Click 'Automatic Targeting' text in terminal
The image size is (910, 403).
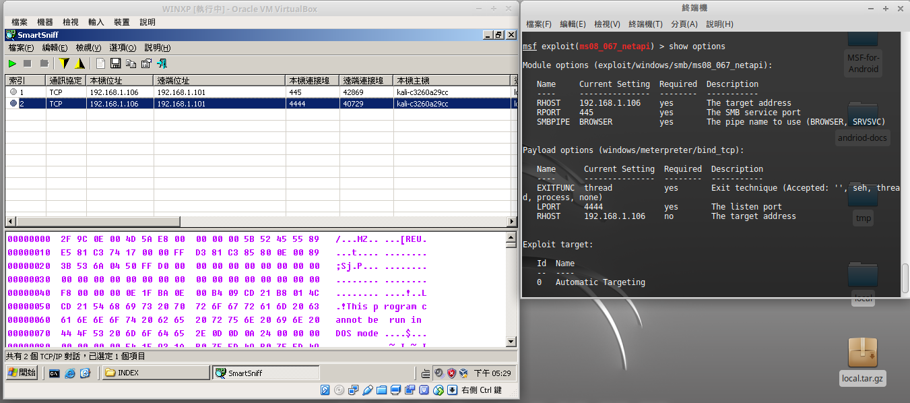pyautogui.click(x=600, y=282)
